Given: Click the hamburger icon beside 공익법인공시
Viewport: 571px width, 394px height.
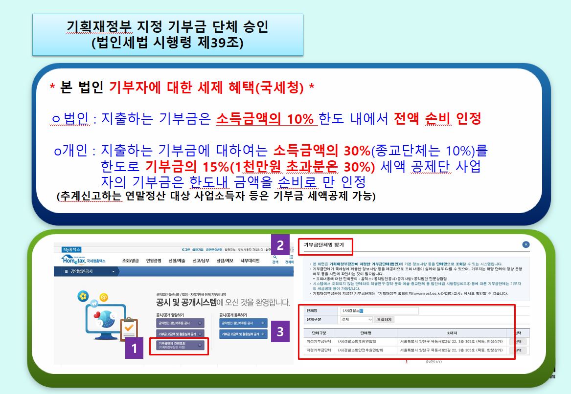Looking at the screenshot, I should 66,271.
